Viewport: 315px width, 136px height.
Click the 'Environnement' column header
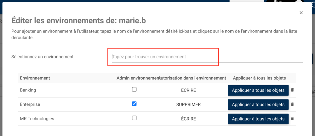(35, 78)
